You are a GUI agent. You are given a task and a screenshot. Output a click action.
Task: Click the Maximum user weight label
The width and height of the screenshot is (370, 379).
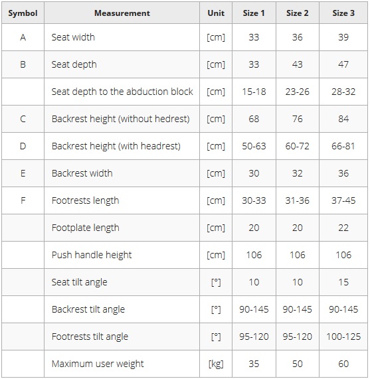tap(98, 364)
